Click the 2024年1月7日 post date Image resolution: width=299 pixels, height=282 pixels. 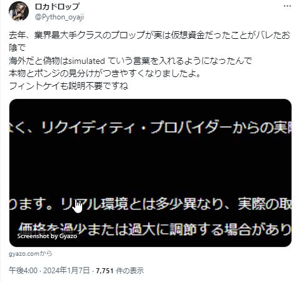66,271
